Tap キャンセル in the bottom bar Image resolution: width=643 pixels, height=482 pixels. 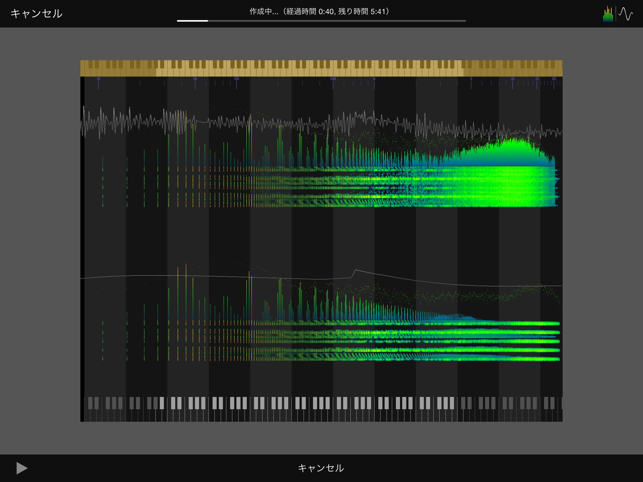click(x=321, y=468)
